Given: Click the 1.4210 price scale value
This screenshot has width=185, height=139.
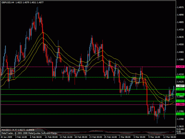Looking at the screenshot, I should (180, 74).
